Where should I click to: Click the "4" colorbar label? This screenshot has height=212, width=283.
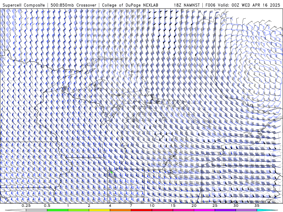click(110, 206)
